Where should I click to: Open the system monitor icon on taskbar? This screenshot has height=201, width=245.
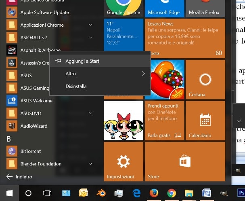click(119, 193)
